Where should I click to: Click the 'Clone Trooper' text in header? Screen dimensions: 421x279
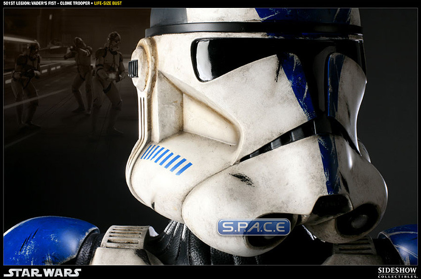pyautogui.click(x=75, y=3)
